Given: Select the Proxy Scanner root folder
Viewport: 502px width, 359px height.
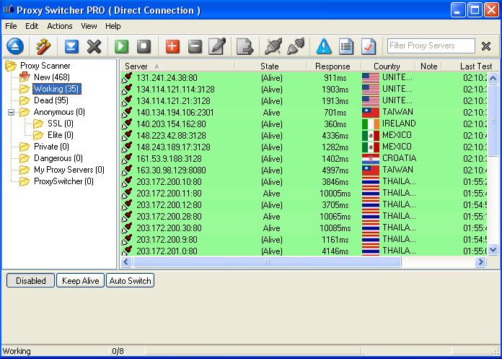Looking at the screenshot, I should (x=45, y=66).
